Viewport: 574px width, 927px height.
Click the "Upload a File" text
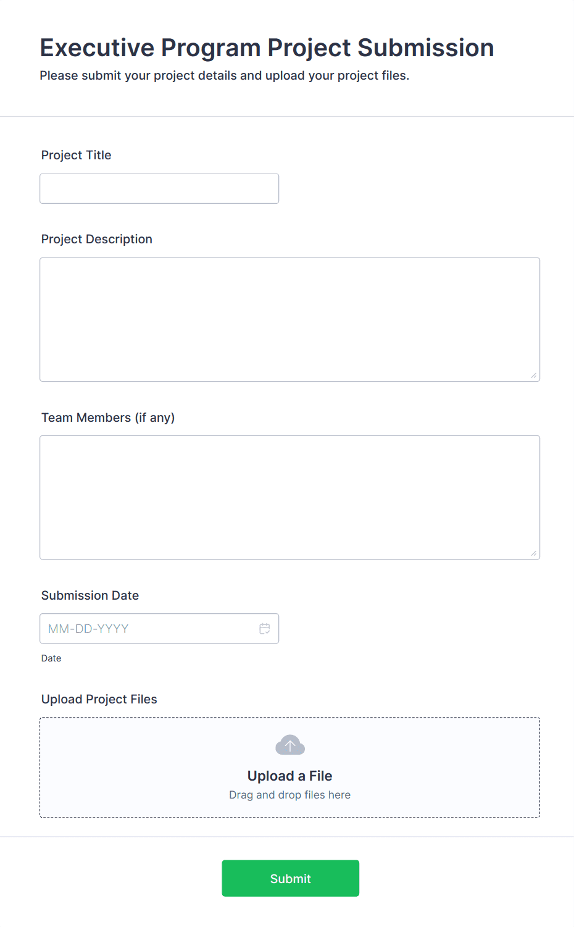[x=289, y=776]
